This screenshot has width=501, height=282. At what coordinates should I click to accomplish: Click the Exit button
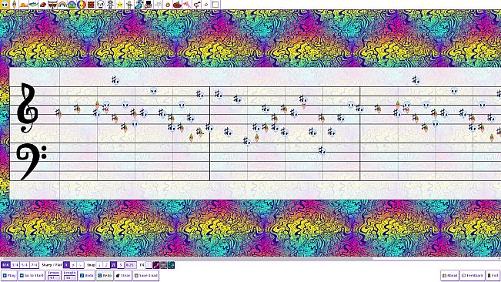(x=493, y=275)
